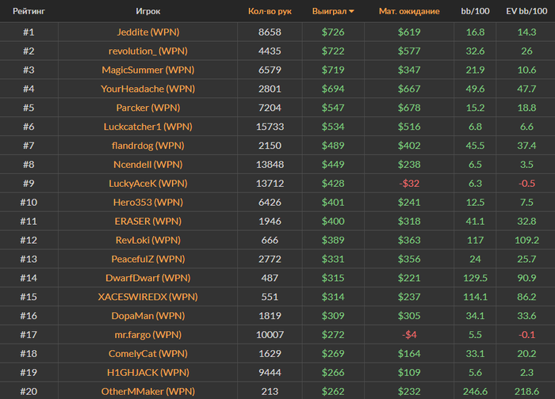Image resolution: width=555 pixels, height=399 pixels.
Task: Click on Parcker (WPN) player name
Action: point(148,108)
